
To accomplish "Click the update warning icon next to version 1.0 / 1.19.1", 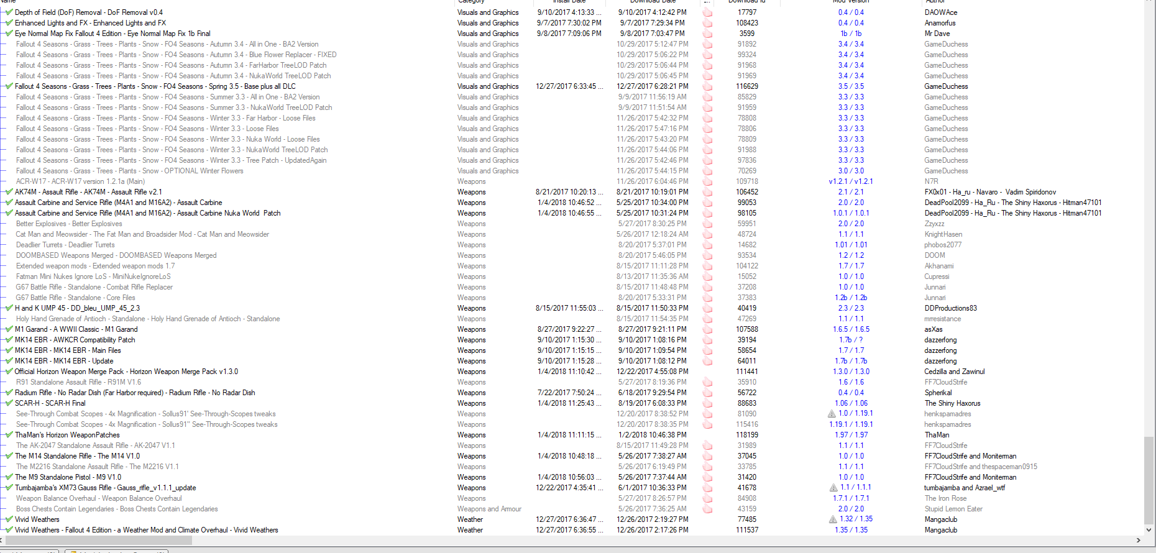I will (832, 414).
